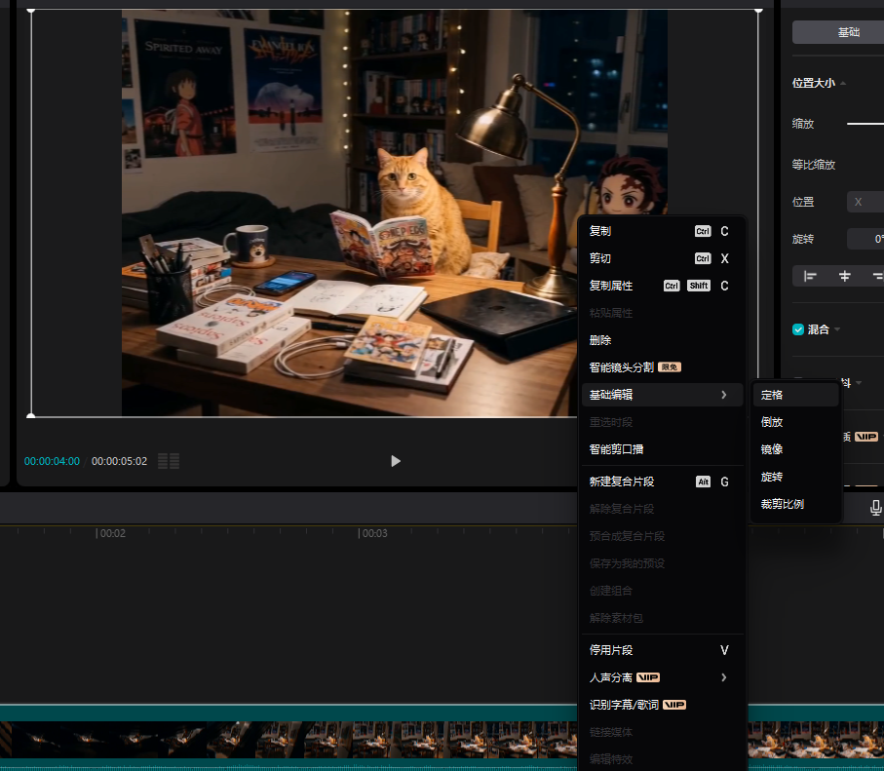Expand the 人声分离 submenu arrow

723,677
